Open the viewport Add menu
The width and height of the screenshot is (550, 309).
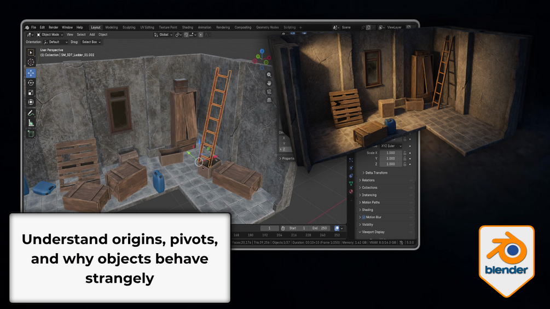92,34
